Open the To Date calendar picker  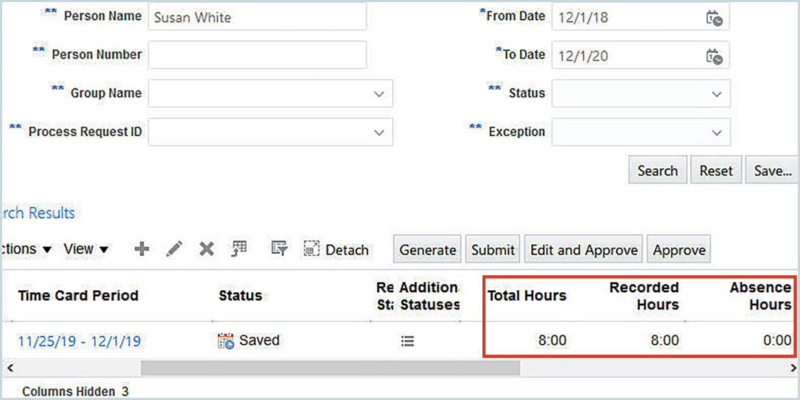point(714,56)
